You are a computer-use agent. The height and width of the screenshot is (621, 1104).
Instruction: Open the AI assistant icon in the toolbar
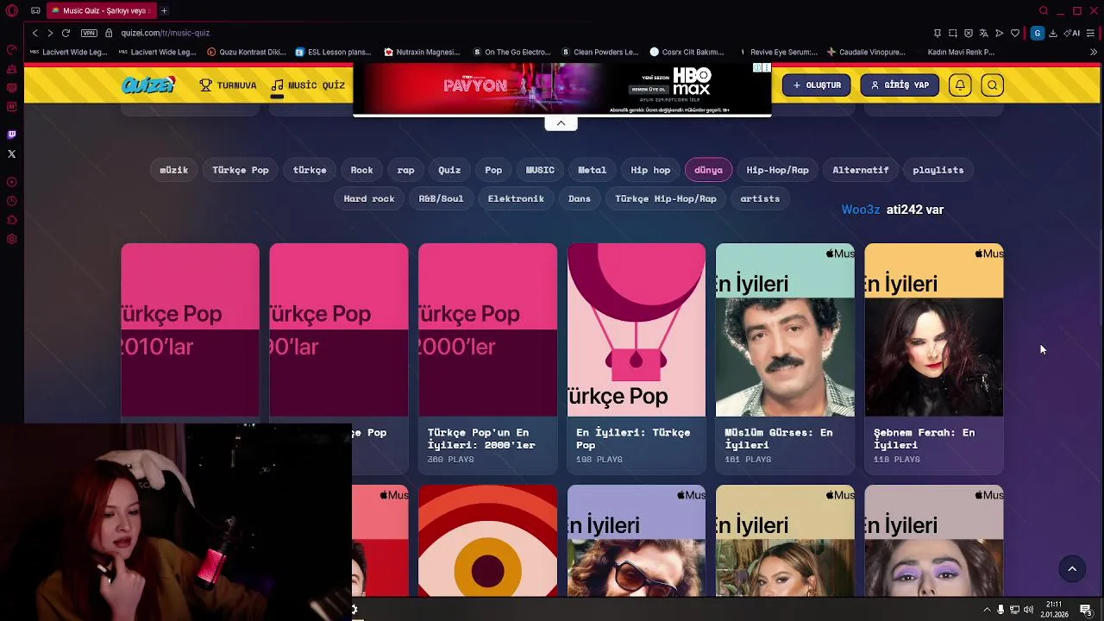(1072, 33)
